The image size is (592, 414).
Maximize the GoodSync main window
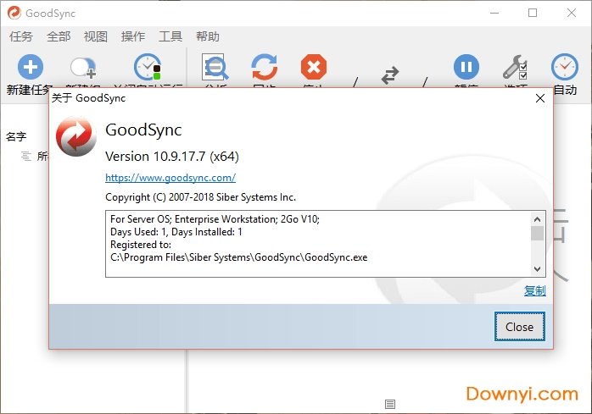[533, 13]
